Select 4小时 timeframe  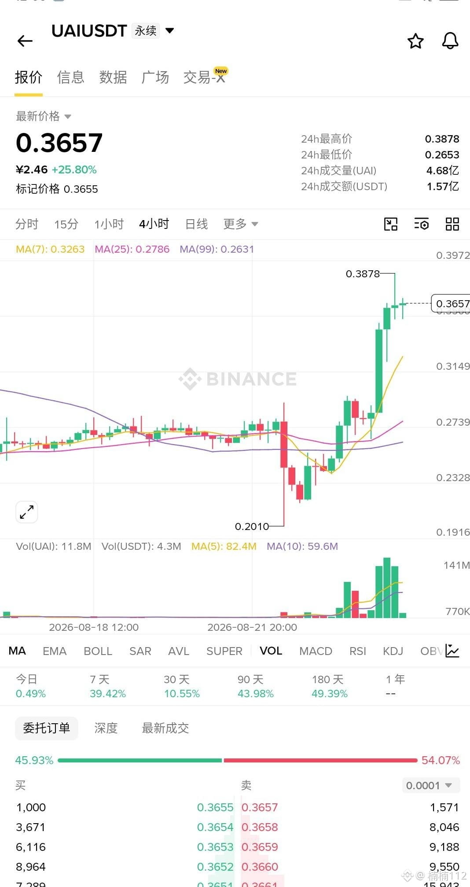coord(154,224)
